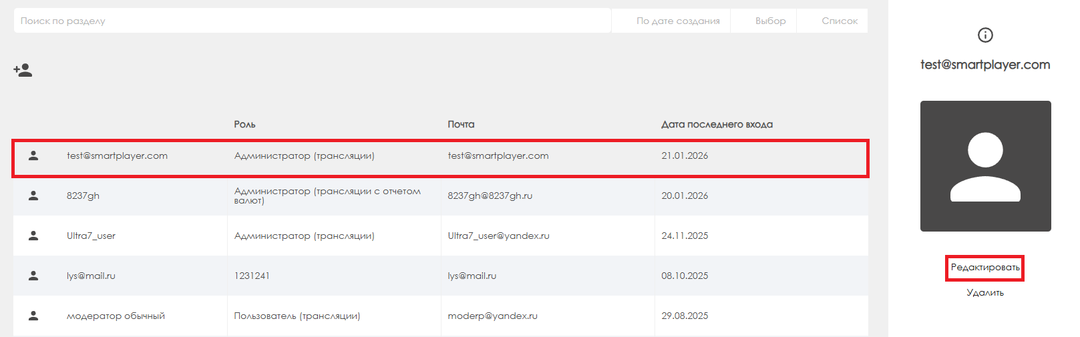Click person icon in Ultra7_user row
The image size is (1080, 337).
coord(33,236)
